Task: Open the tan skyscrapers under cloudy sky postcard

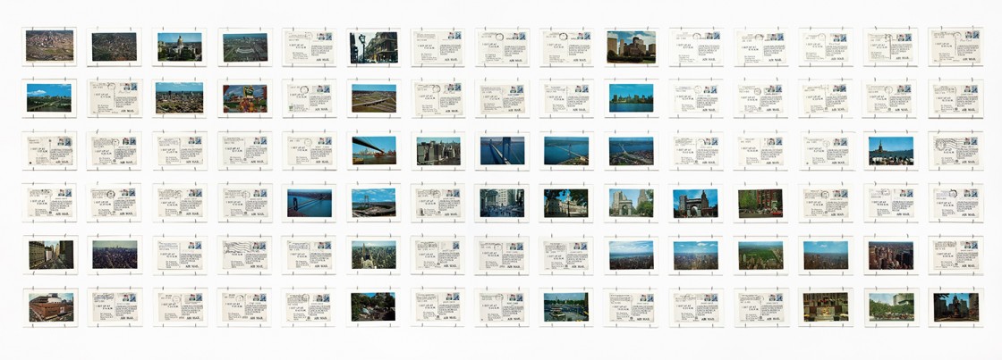Action: [632, 47]
